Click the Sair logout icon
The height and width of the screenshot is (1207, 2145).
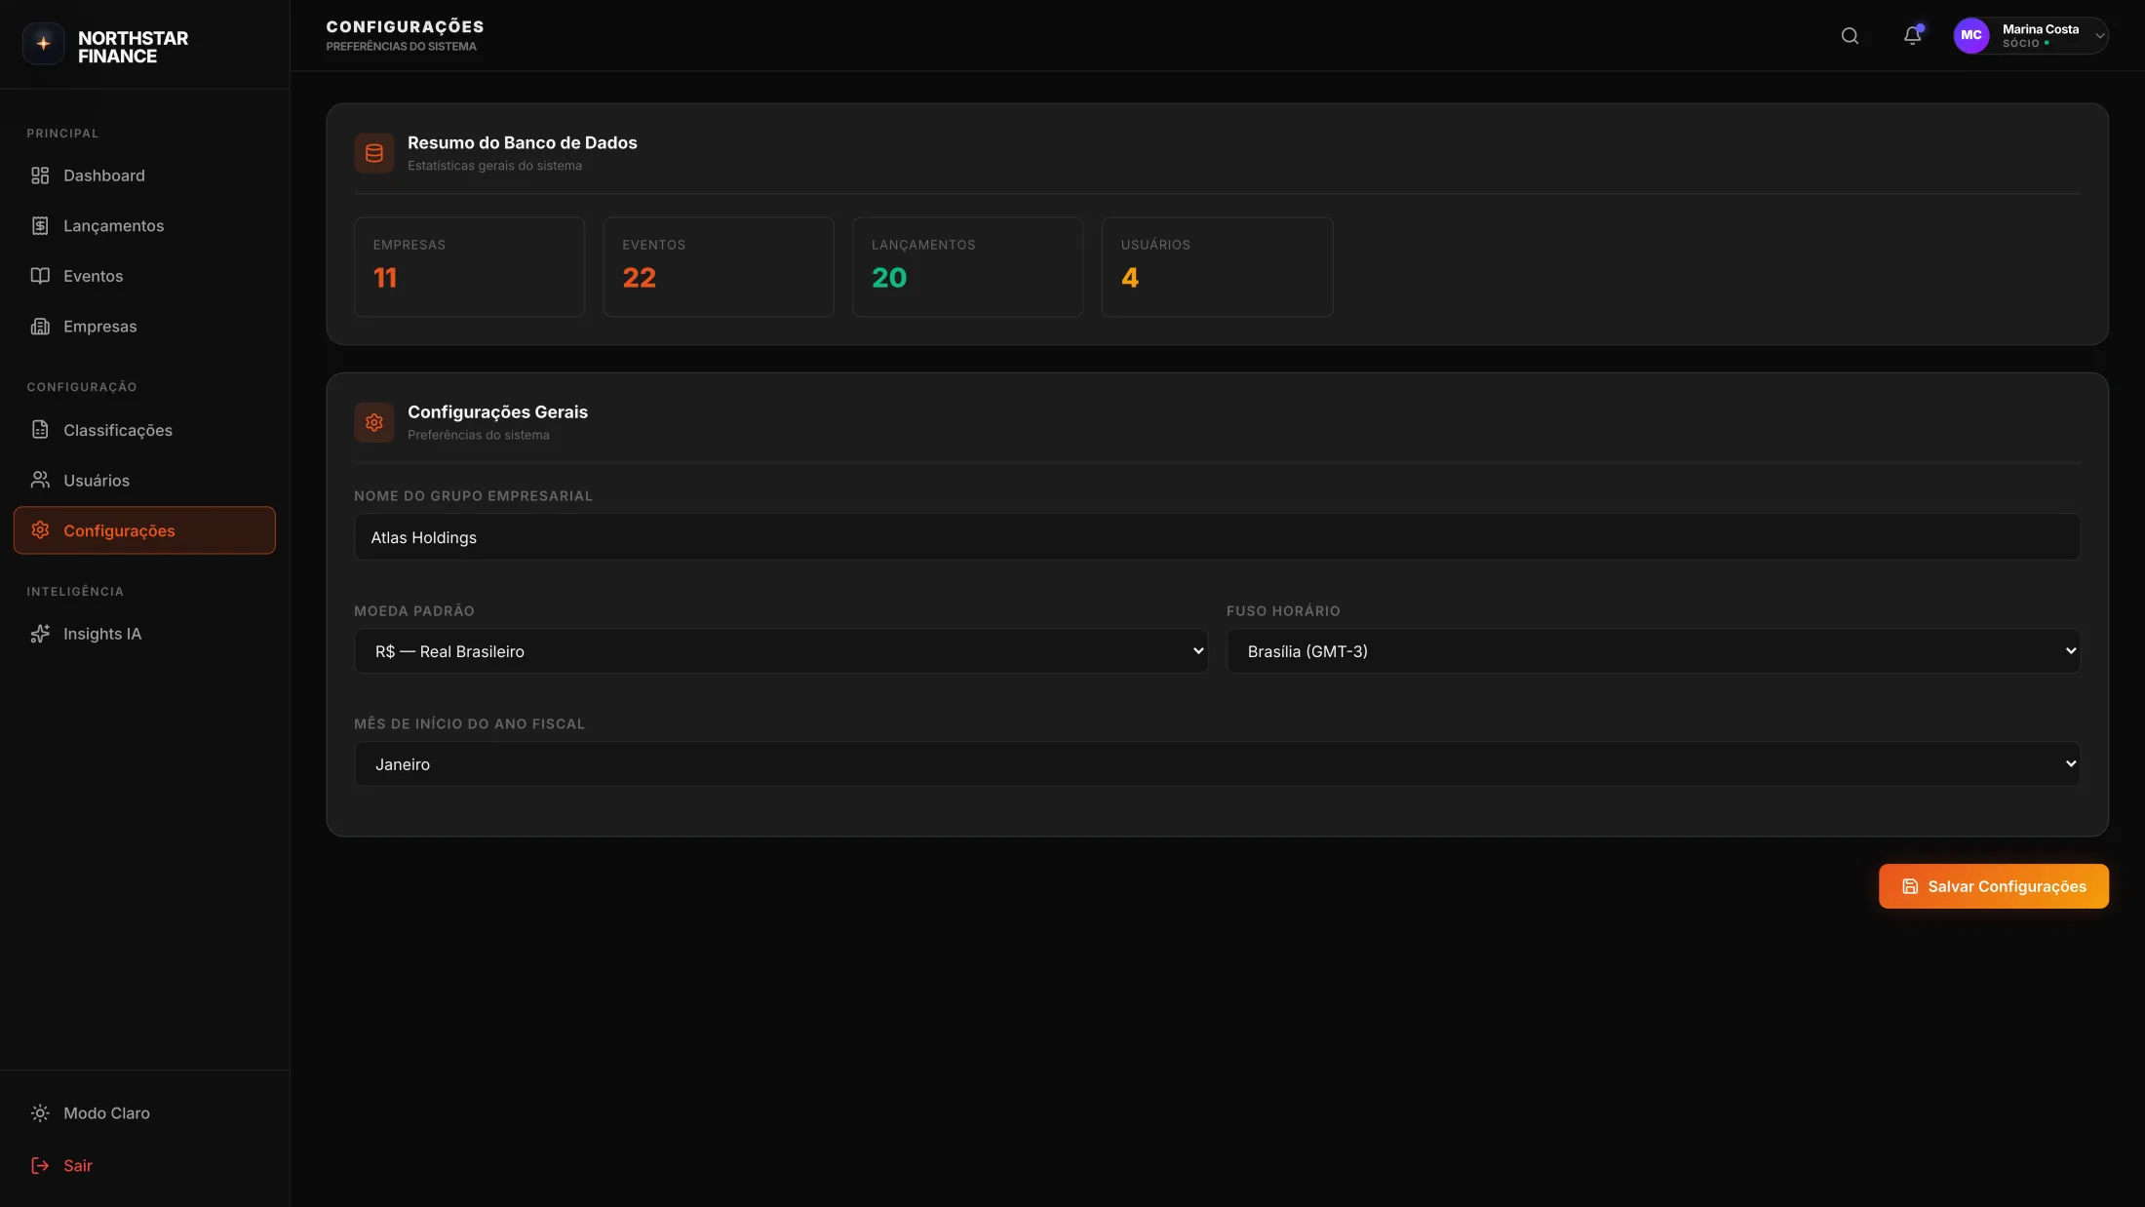(40, 1165)
